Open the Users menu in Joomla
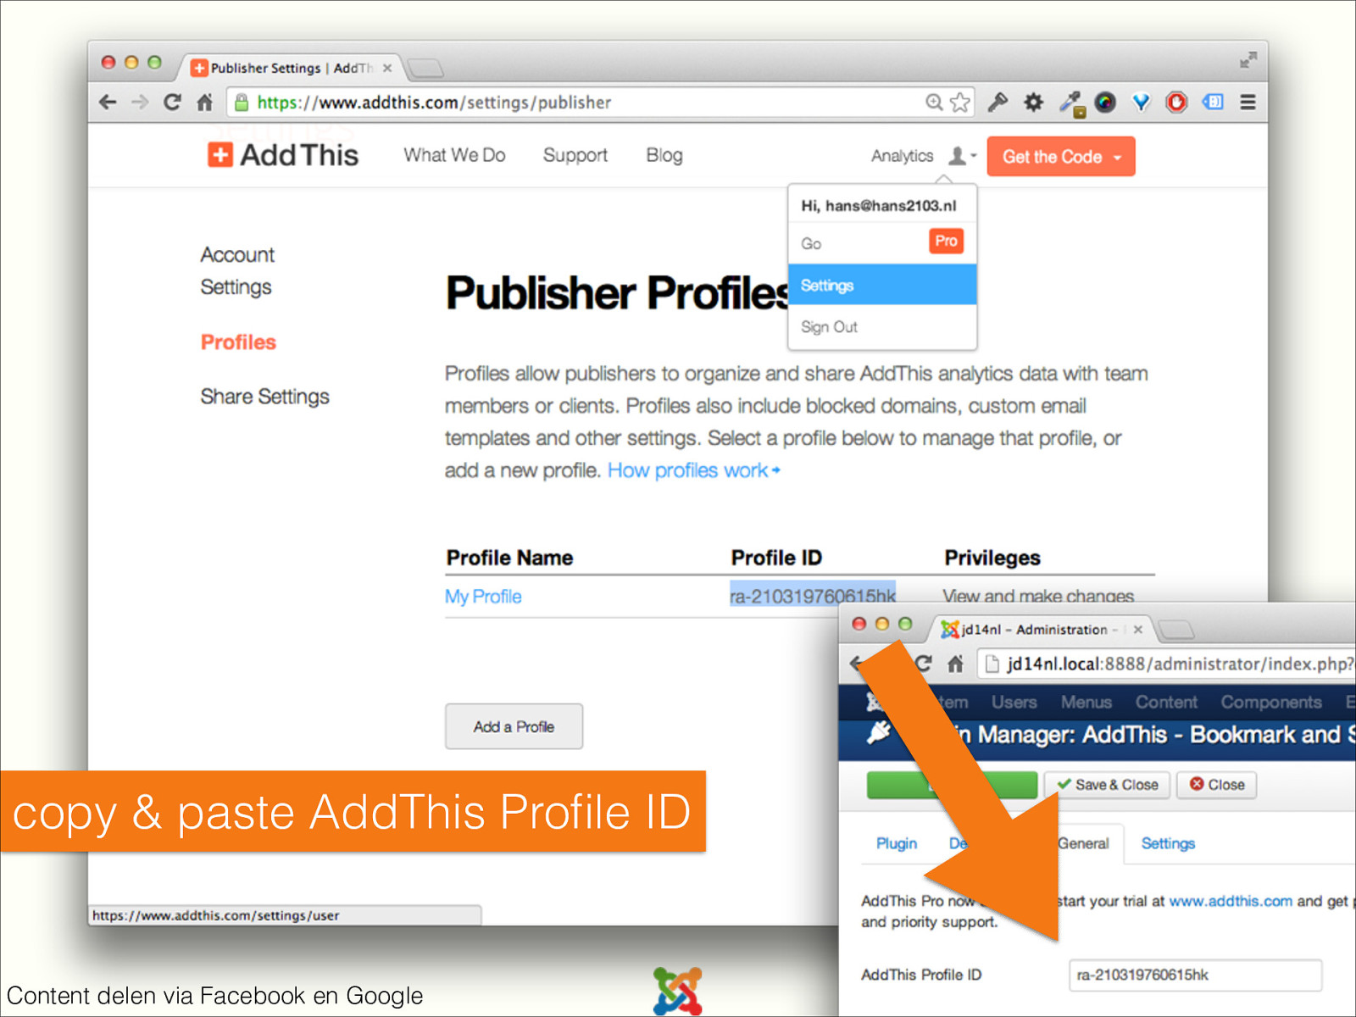 (1014, 702)
